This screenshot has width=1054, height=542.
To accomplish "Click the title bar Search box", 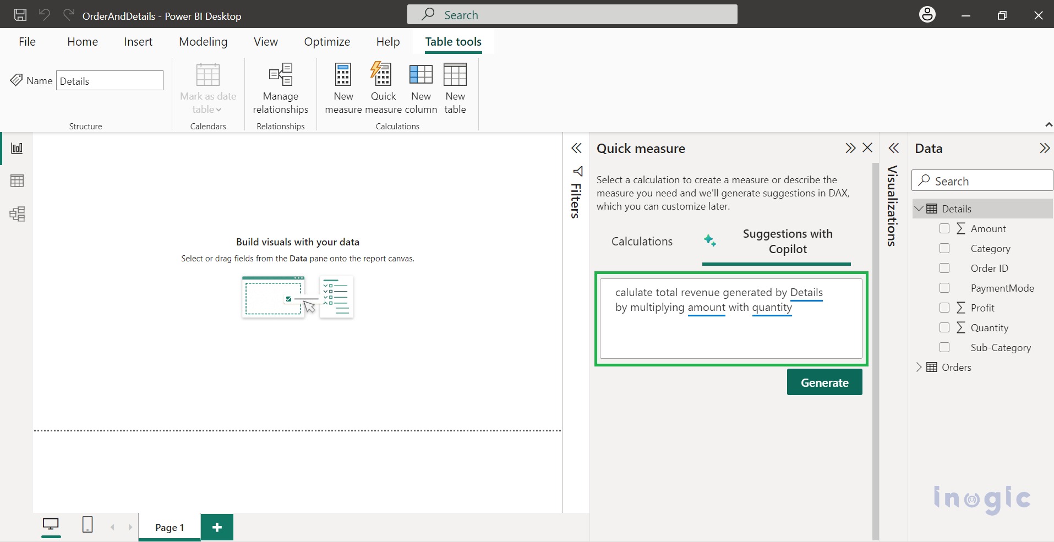I will coord(572,14).
